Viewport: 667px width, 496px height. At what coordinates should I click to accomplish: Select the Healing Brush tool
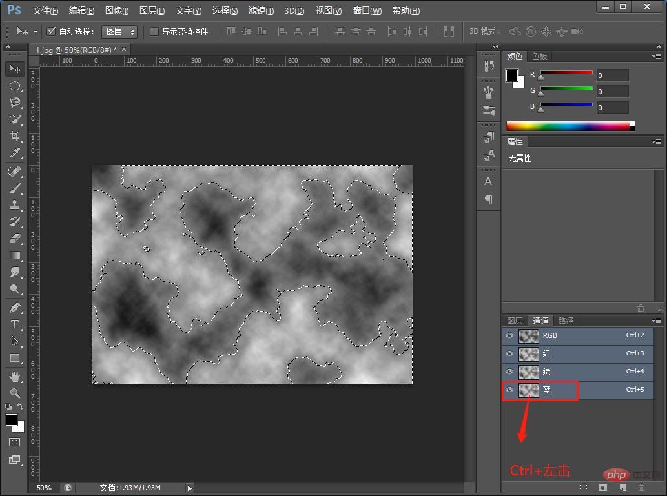(15, 172)
